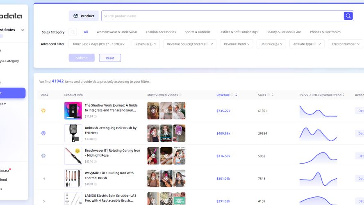Click the Sales column sort arrows
Image resolution: width=364 pixels, height=205 pixels.
click(x=273, y=95)
